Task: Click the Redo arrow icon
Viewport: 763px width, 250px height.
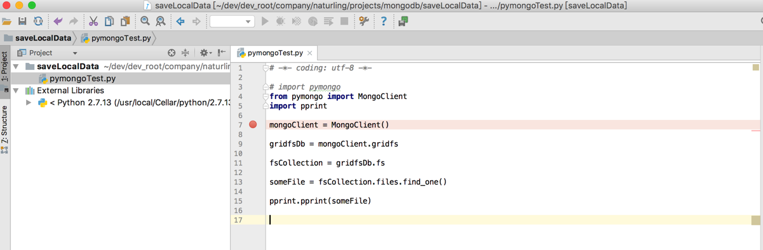Action: (x=73, y=22)
